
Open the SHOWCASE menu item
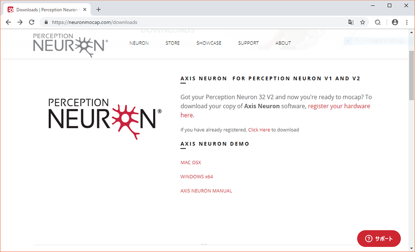[209, 43]
